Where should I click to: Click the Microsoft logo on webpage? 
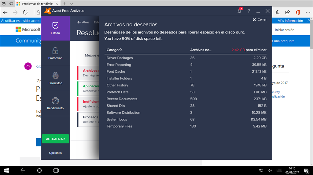28,30
